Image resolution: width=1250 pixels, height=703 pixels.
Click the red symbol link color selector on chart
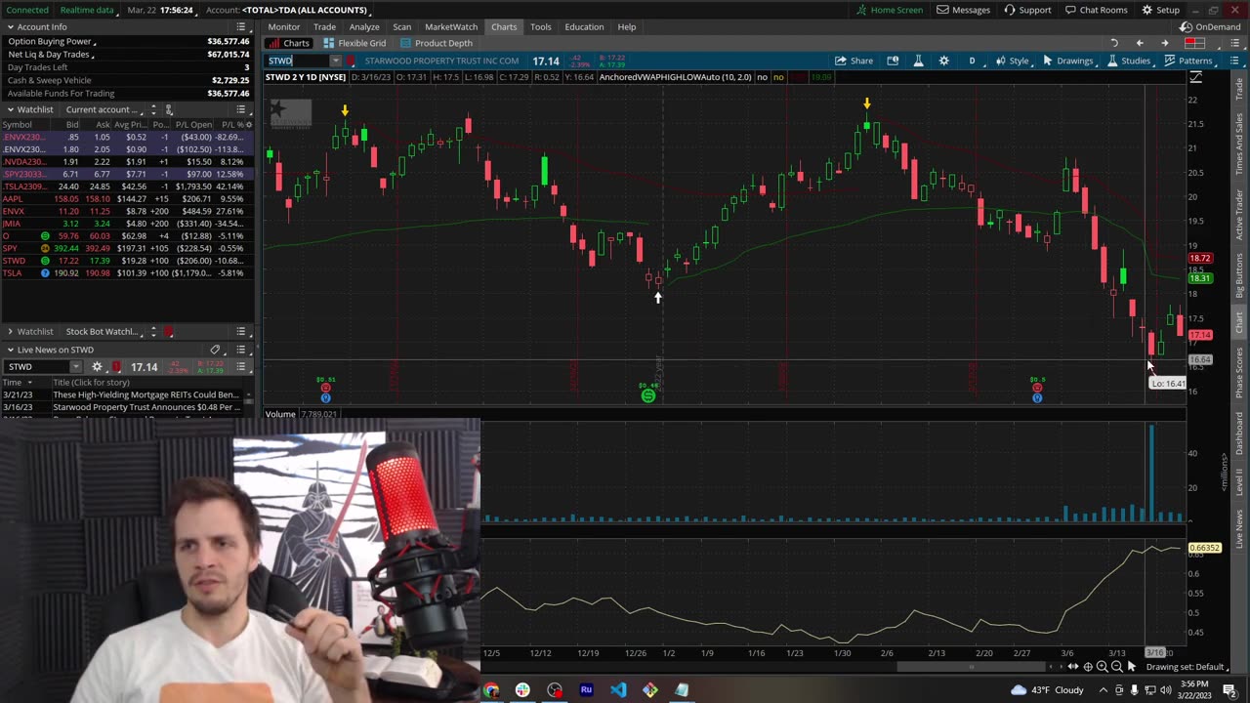tap(351, 61)
